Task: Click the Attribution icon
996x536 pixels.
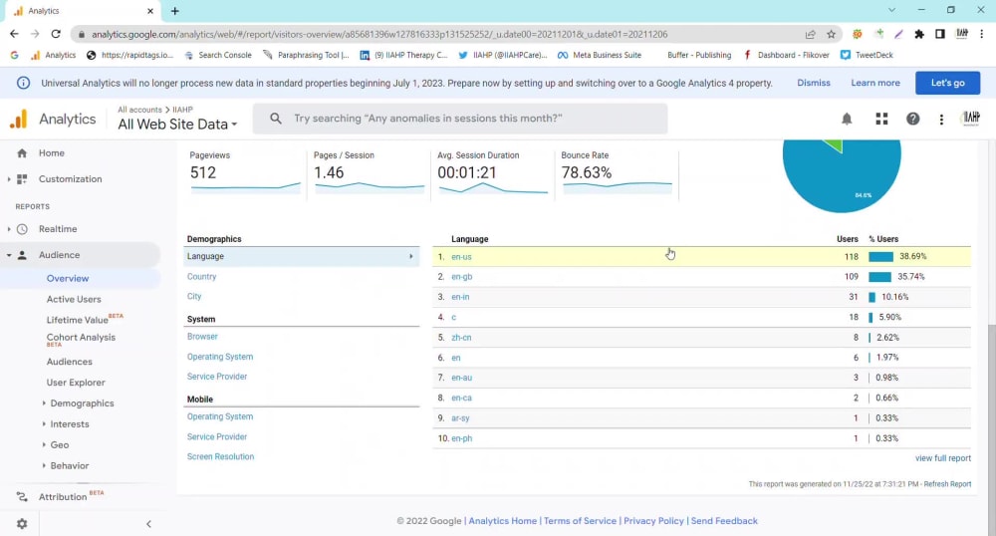Action: tap(22, 496)
